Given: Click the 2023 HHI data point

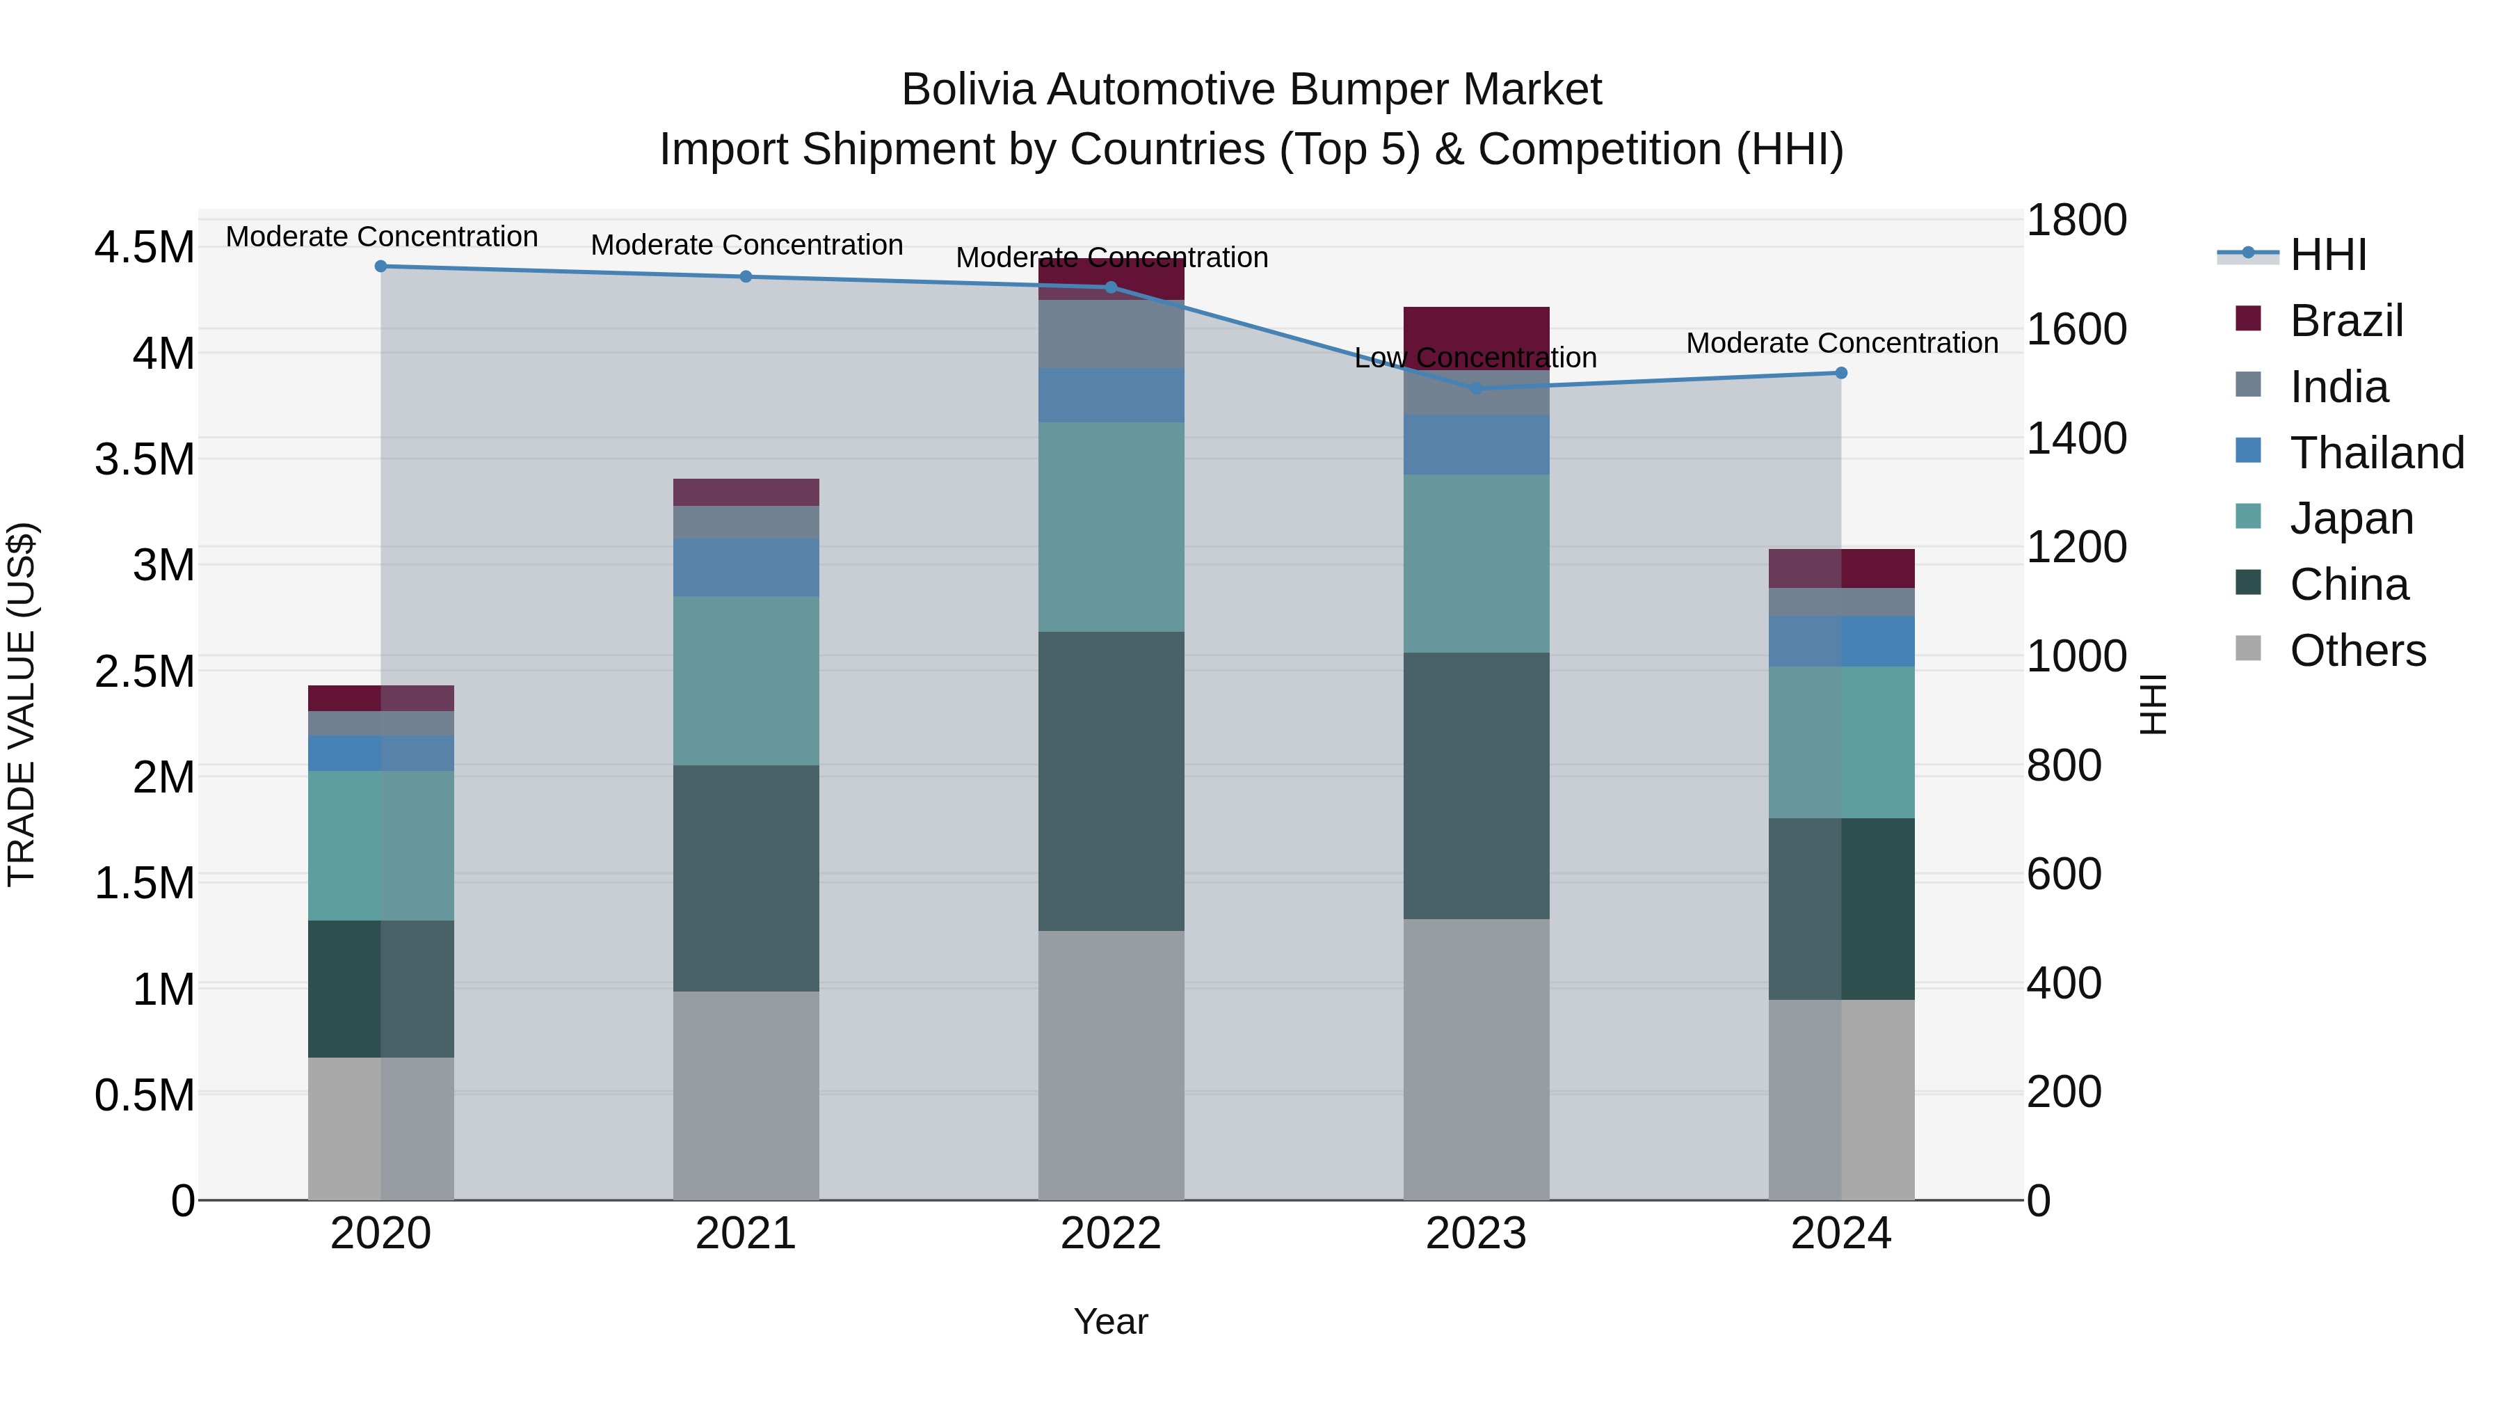Looking at the screenshot, I should (1477, 389).
